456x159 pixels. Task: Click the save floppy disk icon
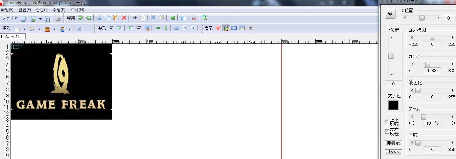point(47,19)
